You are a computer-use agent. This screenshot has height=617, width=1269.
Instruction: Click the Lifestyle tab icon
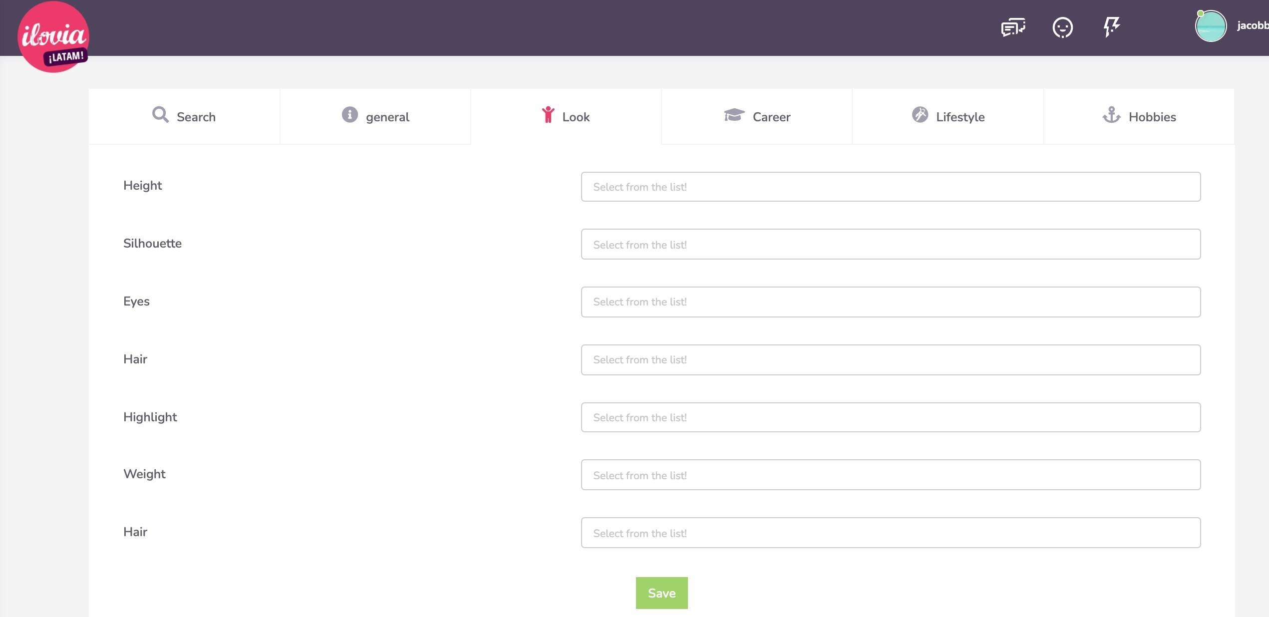coord(920,115)
